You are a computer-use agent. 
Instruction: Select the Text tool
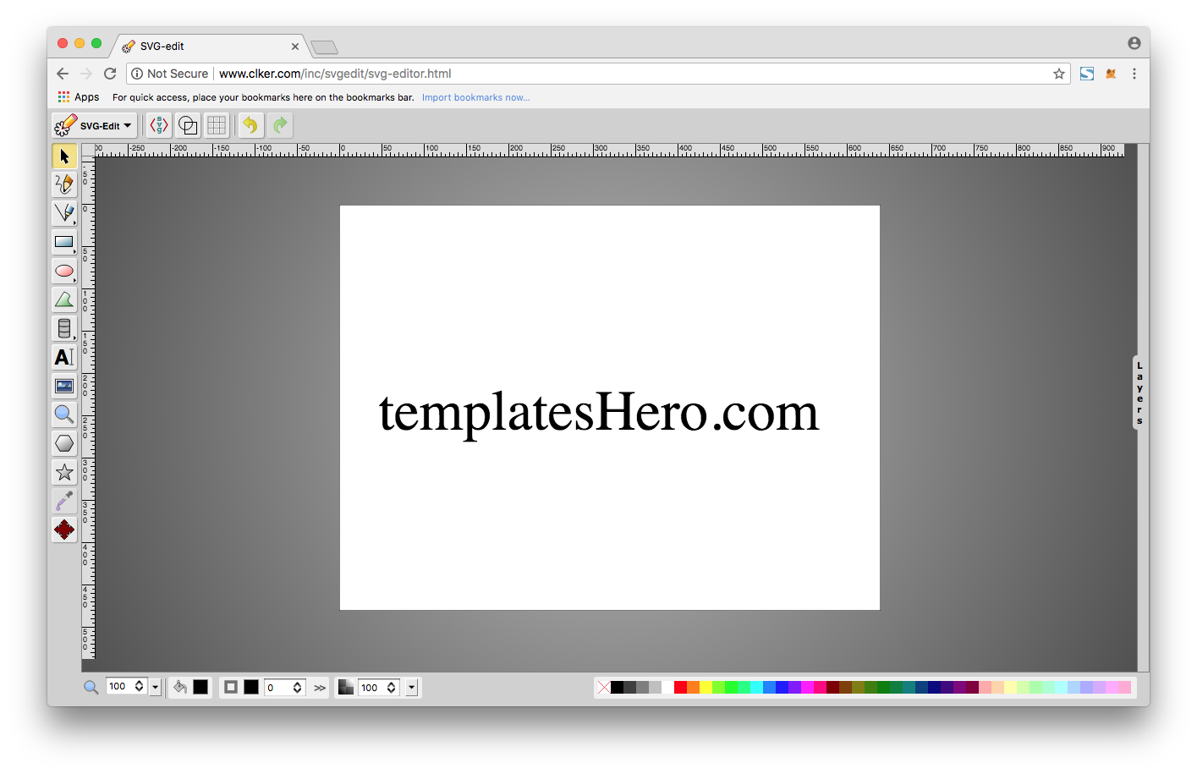64,357
